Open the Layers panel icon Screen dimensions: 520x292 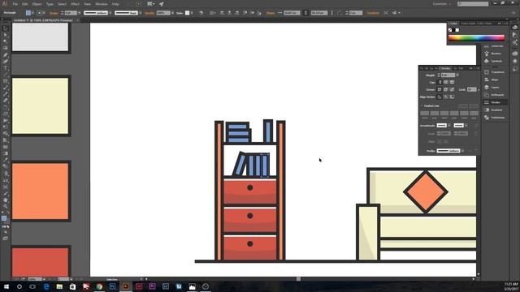[487, 87]
